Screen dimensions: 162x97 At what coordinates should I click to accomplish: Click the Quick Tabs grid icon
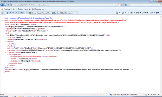coord(2,13)
